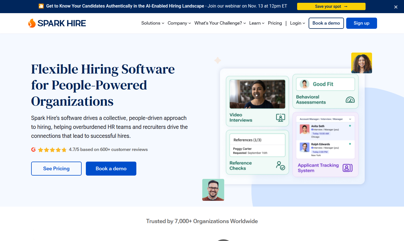Viewport: 404px width, 241px height.
Task: Play the video interview preview
Action: (x=257, y=95)
